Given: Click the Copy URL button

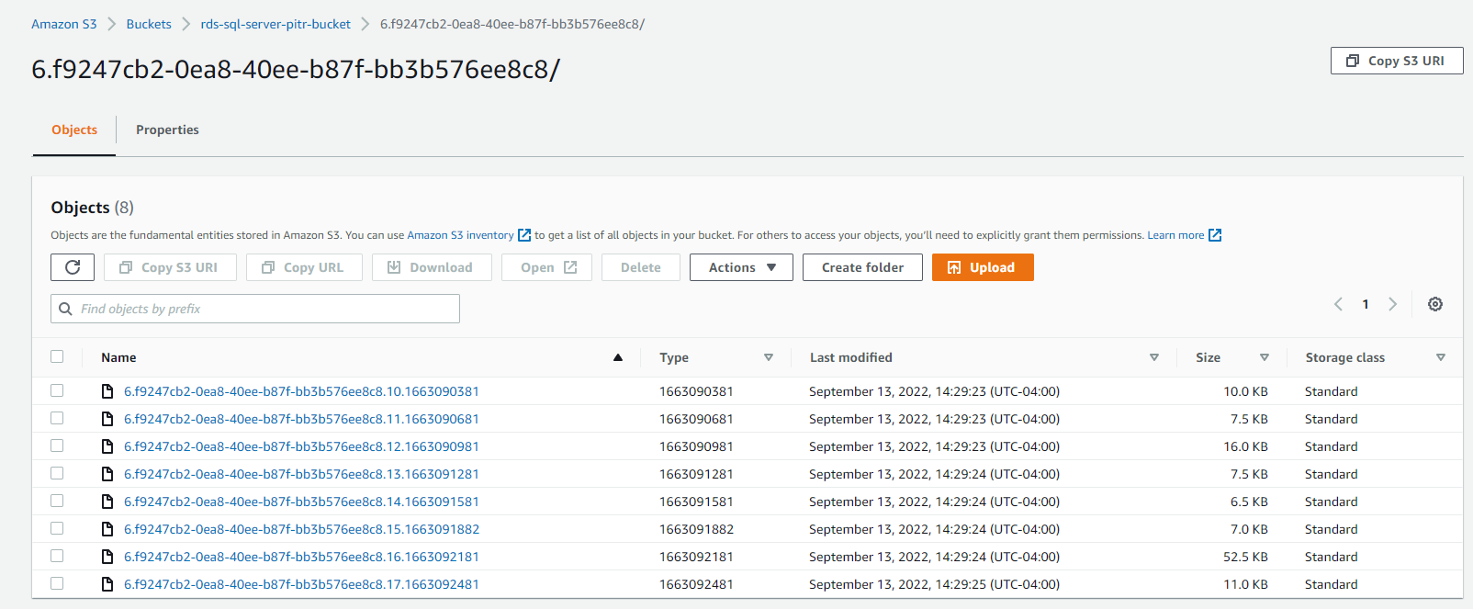Looking at the screenshot, I should [304, 267].
